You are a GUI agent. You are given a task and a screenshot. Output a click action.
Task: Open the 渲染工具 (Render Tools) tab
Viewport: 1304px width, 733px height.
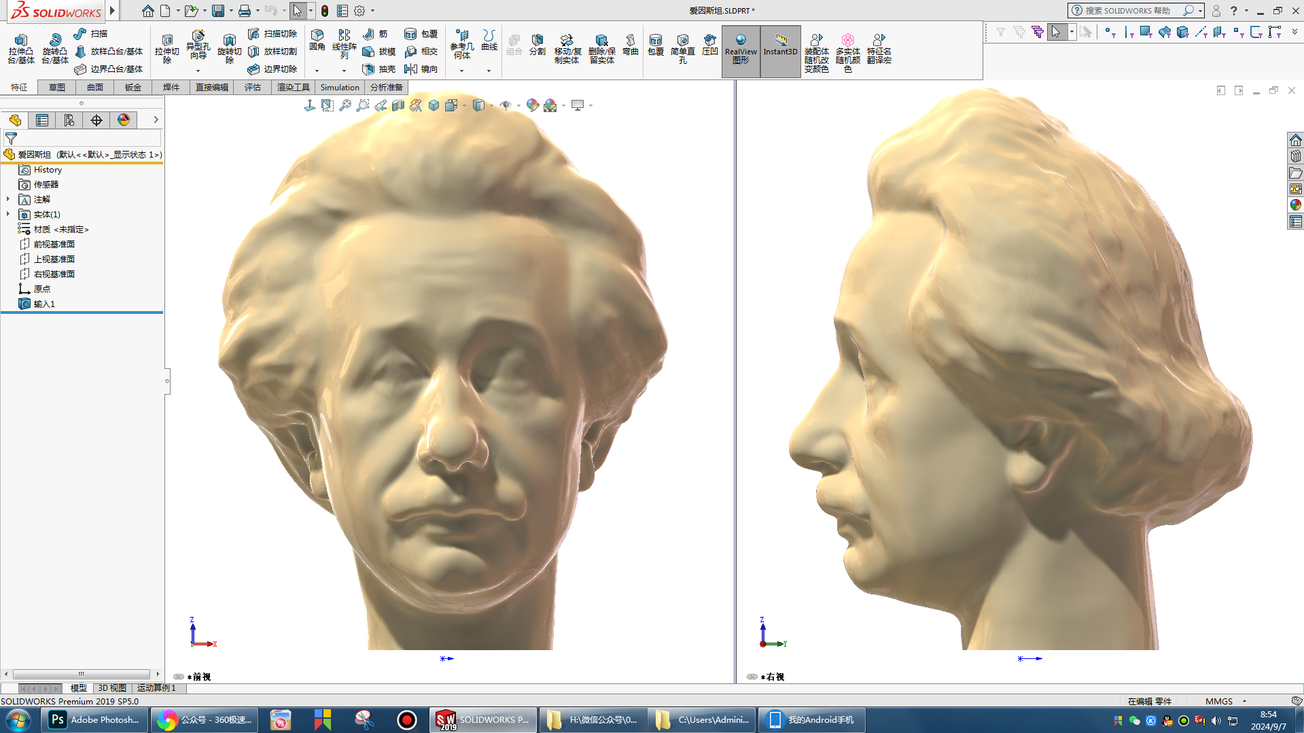[294, 88]
